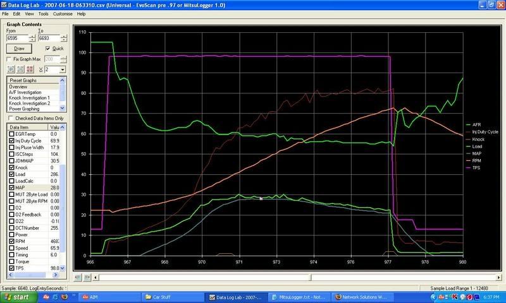Image resolution: width=506 pixels, height=303 pixels.
Task: Click the second graph layout icon above Preset Graphs
Action: click(x=20, y=69)
